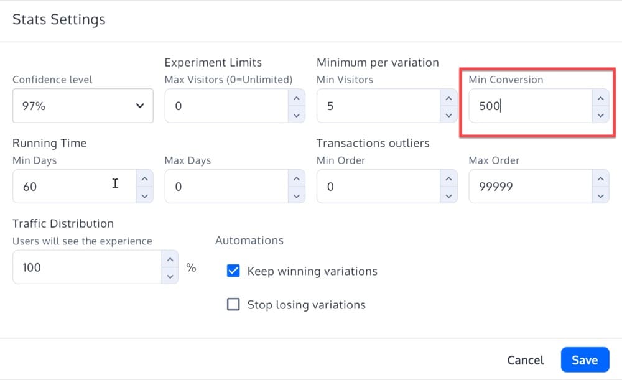The width and height of the screenshot is (622, 380).
Task: Click the Keep winning variations label
Action: (312, 271)
